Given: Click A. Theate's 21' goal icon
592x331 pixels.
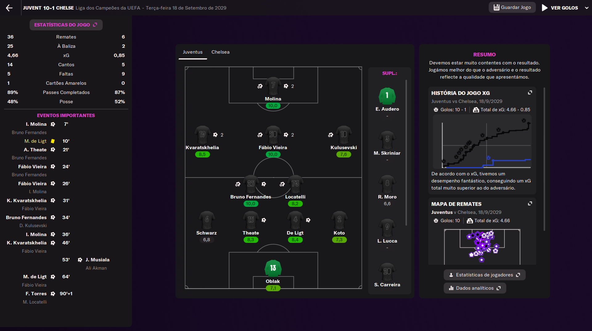Looking at the screenshot, I should coord(53,150).
